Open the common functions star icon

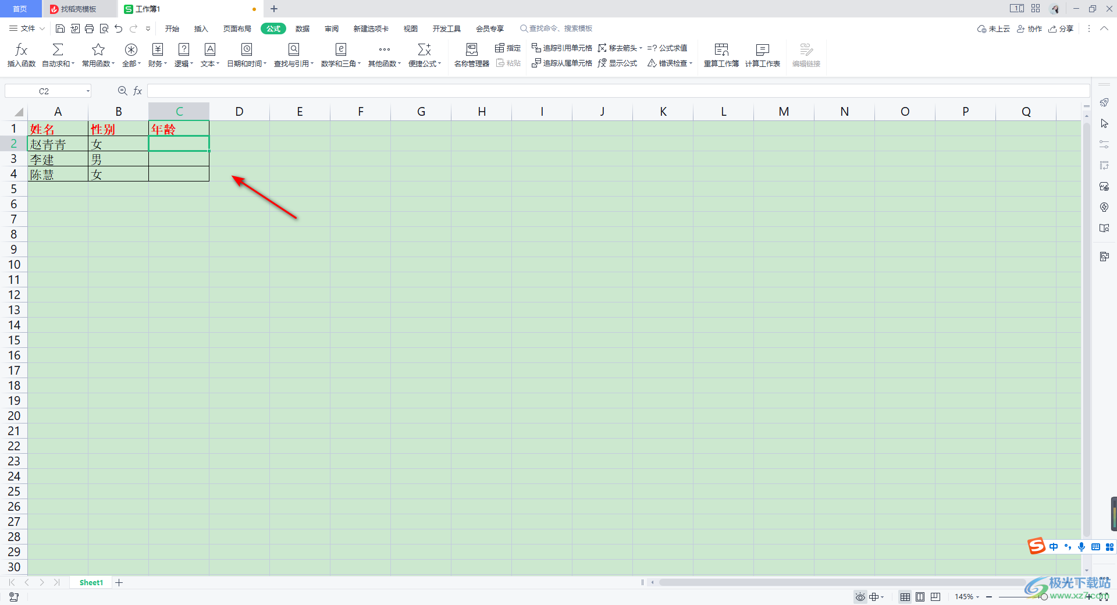click(x=98, y=50)
